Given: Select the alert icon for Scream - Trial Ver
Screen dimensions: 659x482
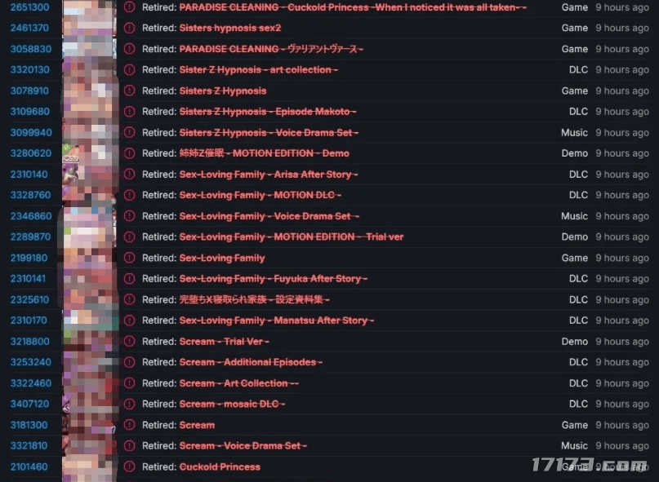Looking at the screenshot, I should coord(130,342).
